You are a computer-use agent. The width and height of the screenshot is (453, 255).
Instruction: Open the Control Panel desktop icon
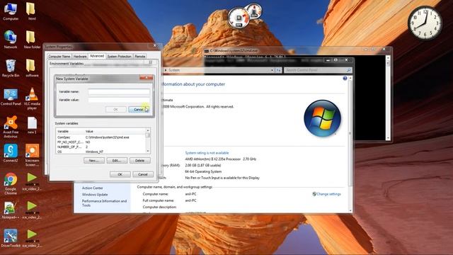(11, 97)
